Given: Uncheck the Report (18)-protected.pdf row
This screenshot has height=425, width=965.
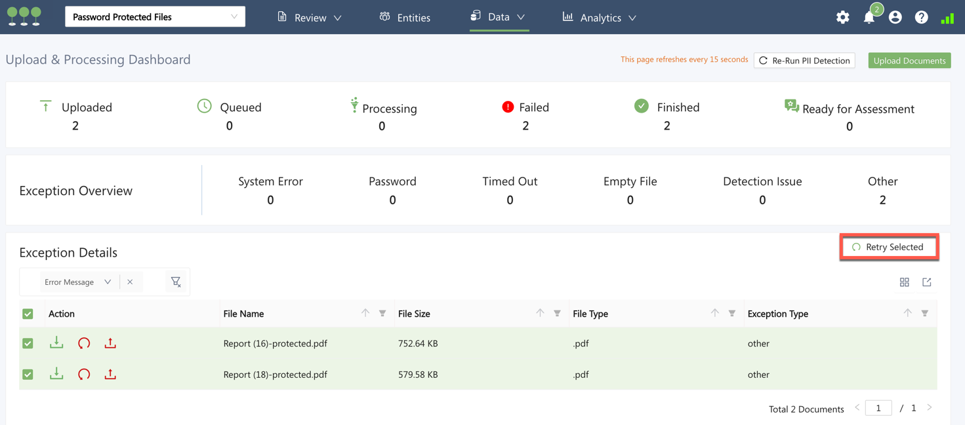Looking at the screenshot, I should [28, 375].
